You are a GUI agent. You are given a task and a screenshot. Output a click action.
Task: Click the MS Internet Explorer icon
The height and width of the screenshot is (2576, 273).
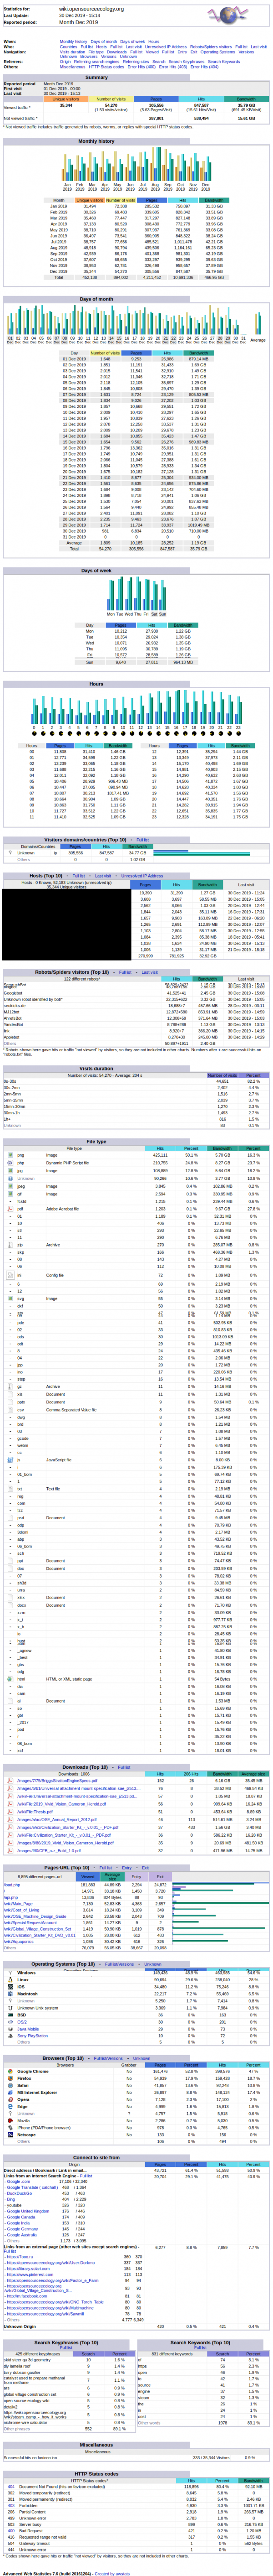(10, 2093)
